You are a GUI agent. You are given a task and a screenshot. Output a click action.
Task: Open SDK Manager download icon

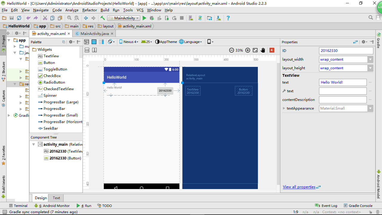point(219,18)
